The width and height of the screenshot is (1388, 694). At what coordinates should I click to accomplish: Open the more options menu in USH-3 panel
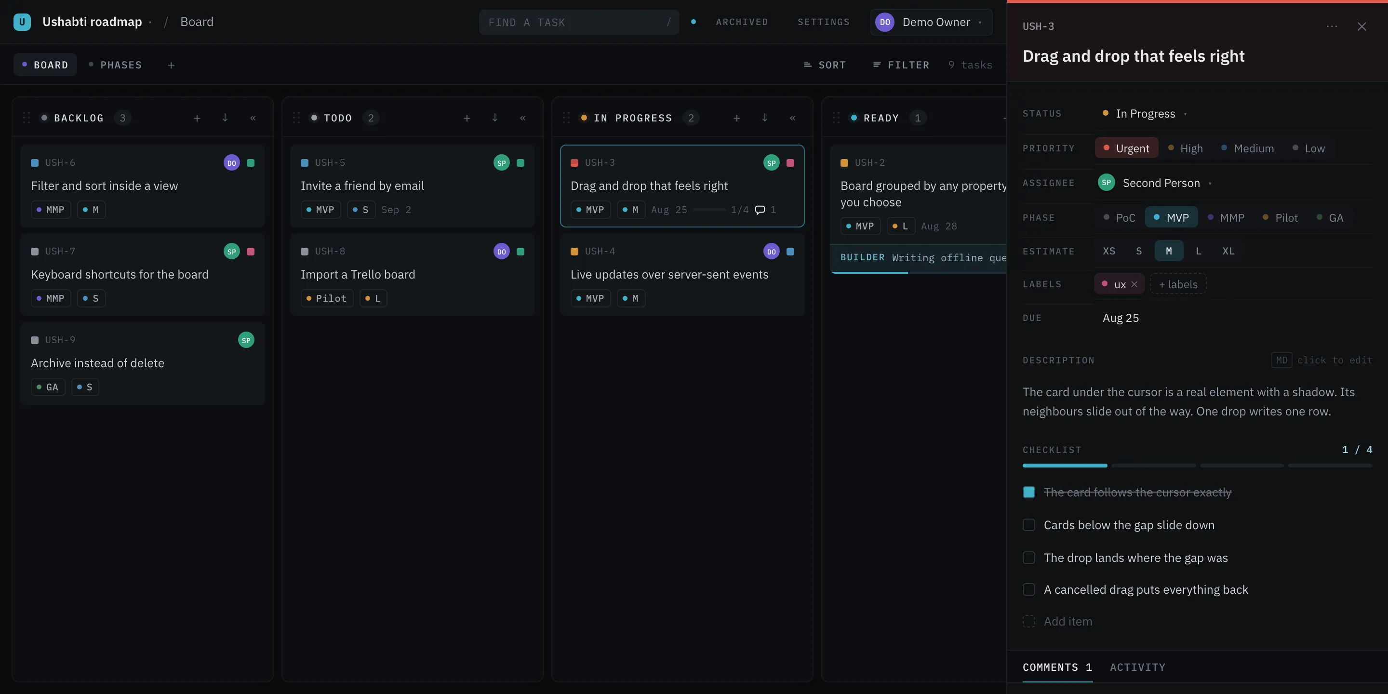(1332, 27)
